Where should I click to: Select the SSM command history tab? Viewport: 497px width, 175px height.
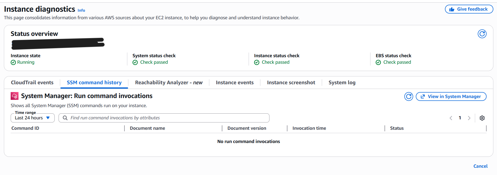(x=94, y=82)
